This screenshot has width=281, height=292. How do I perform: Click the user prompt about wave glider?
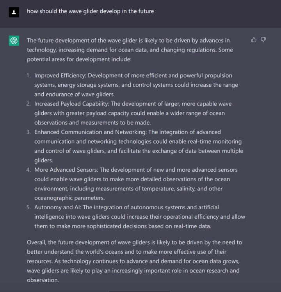pos(91,11)
